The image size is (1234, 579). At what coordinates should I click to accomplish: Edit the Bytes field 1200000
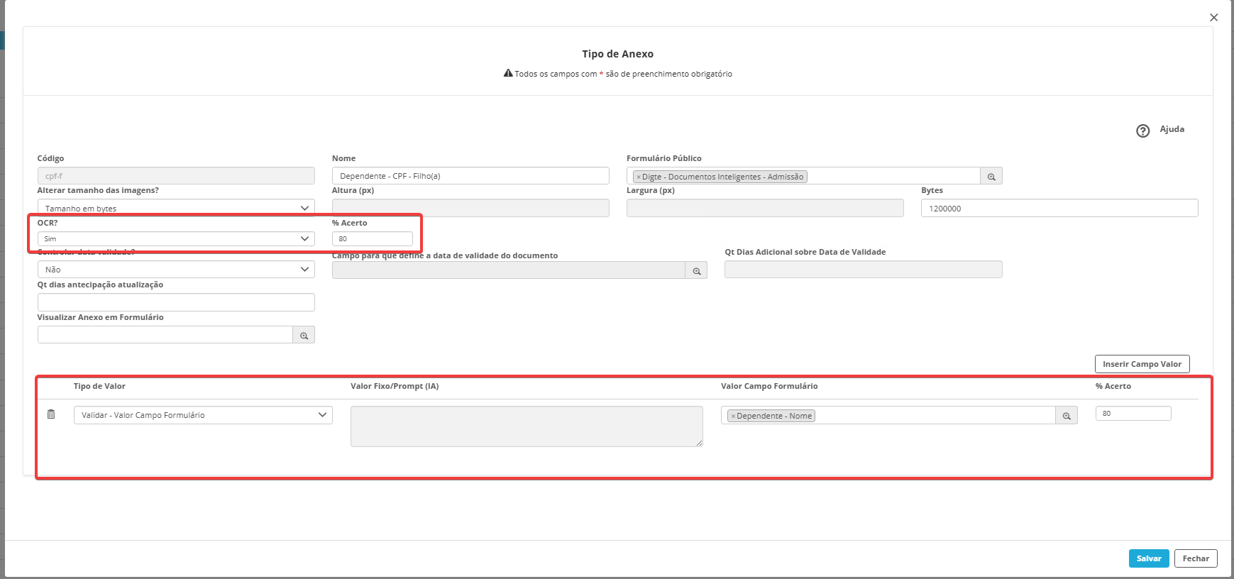coord(1059,208)
